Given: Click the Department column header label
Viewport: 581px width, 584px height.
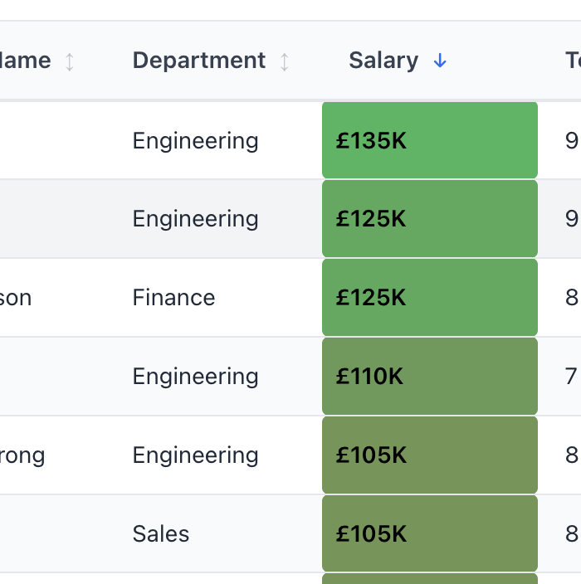Looking at the screenshot, I should 199,61.
